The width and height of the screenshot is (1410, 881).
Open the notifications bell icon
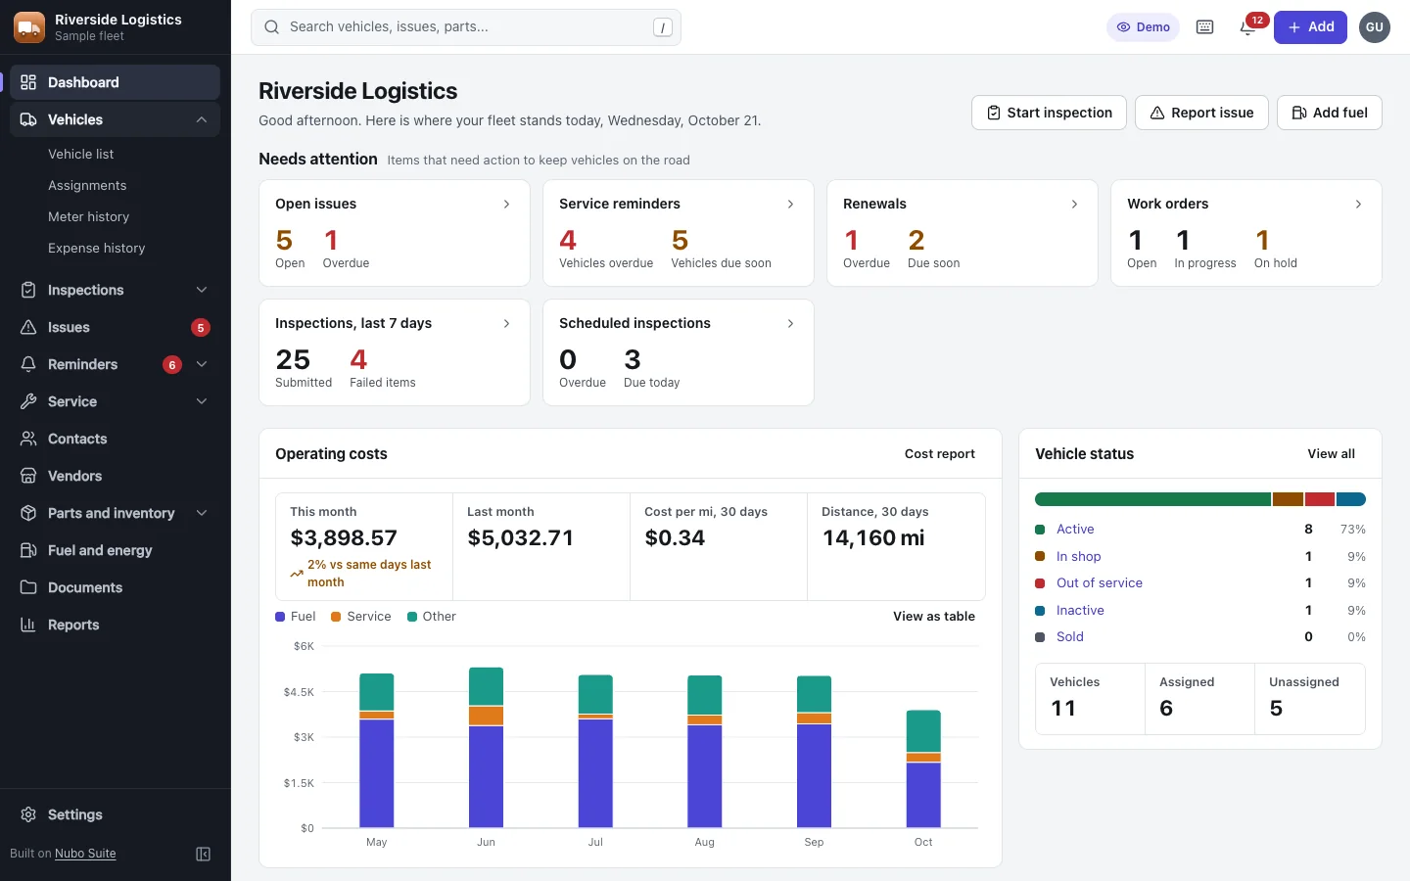(x=1247, y=27)
